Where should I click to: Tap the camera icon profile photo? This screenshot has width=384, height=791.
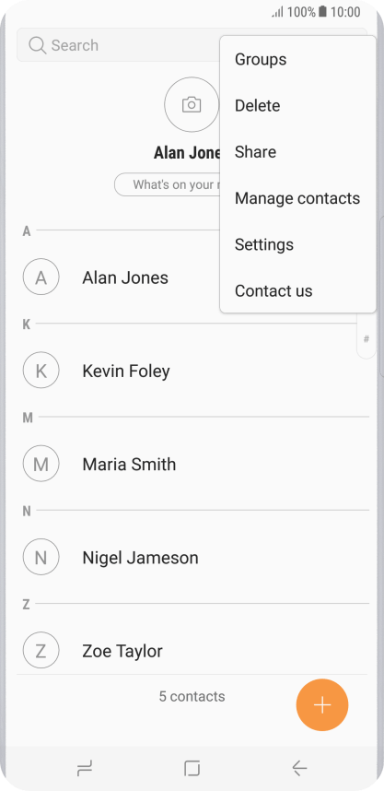(x=192, y=104)
